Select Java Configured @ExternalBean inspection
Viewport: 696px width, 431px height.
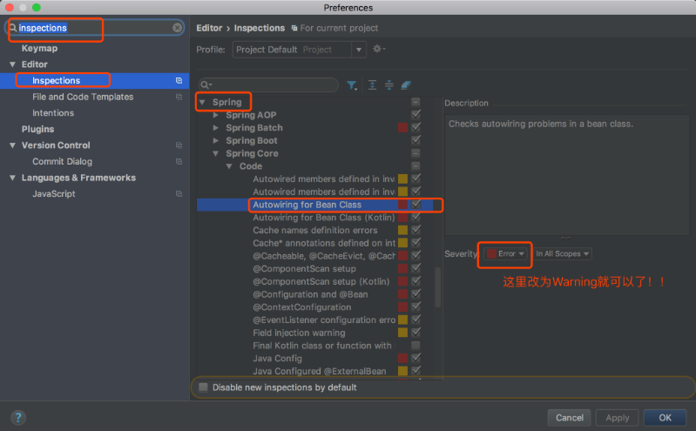click(319, 371)
